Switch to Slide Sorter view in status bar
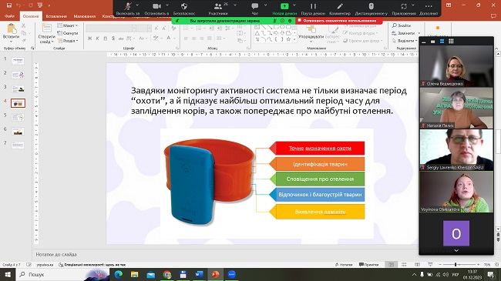 tap(404, 264)
